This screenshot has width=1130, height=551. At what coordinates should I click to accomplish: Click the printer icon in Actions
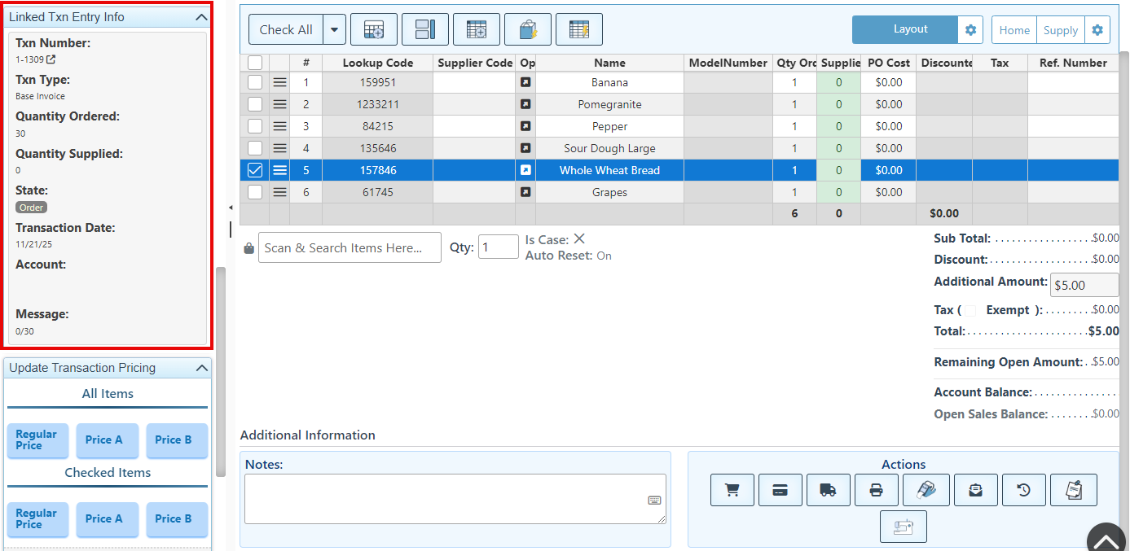(876, 490)
